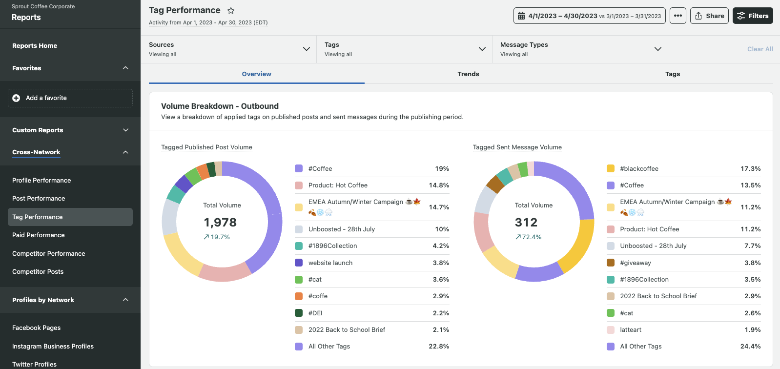Switch to the Trends tab
The image size is (780, 369).
(x=468, y=74)
